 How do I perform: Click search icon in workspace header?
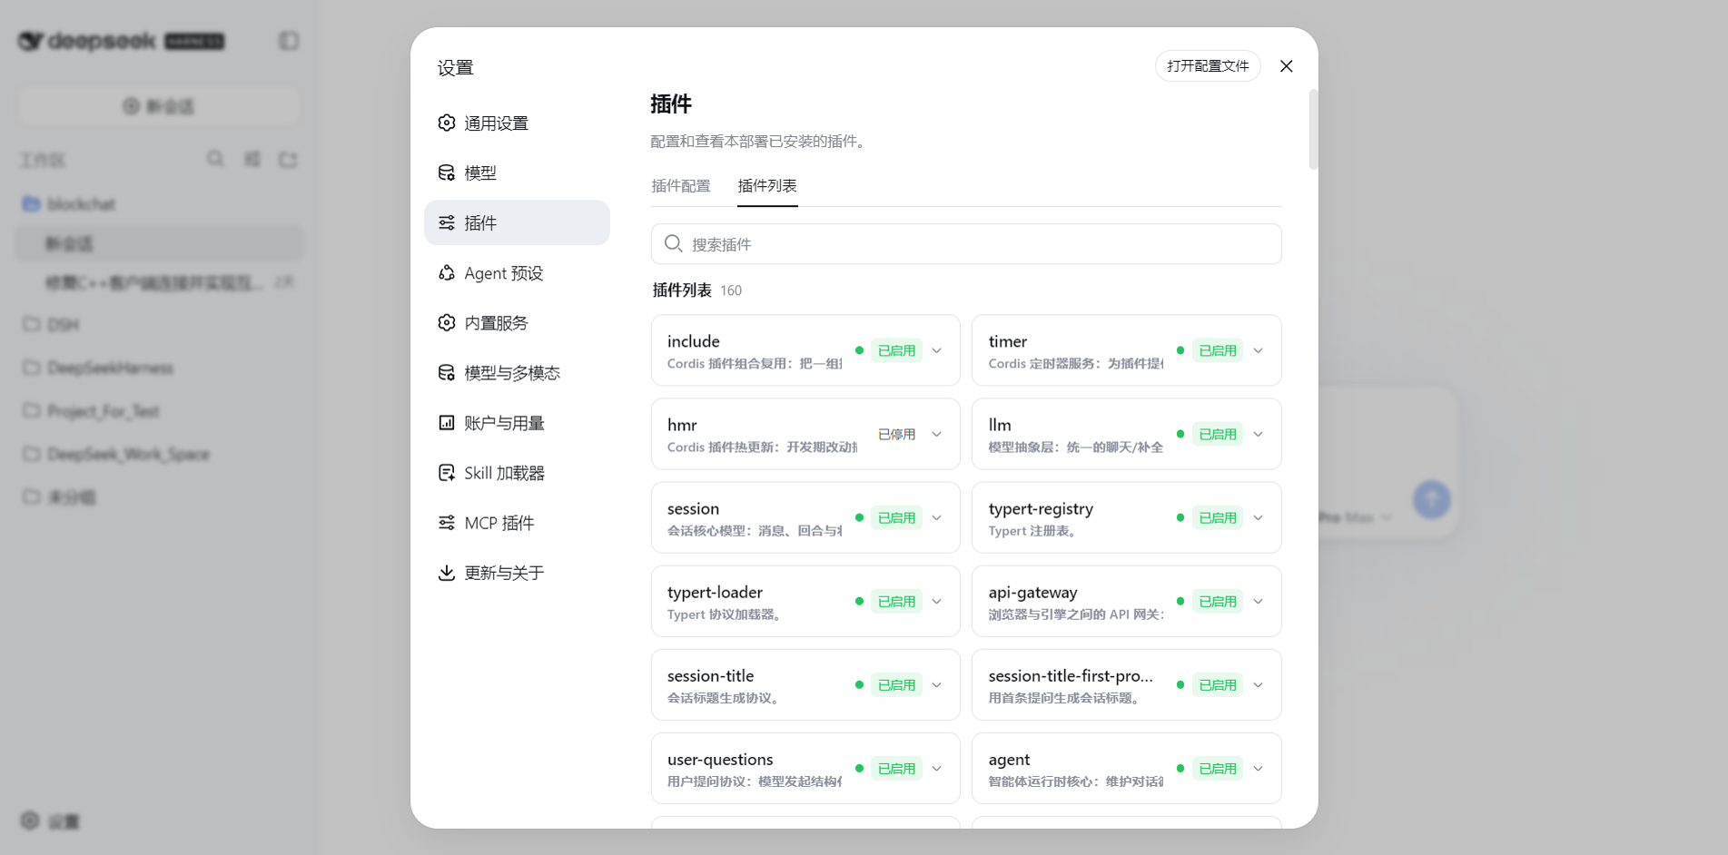pyautogui.click(x=215, y=159)
